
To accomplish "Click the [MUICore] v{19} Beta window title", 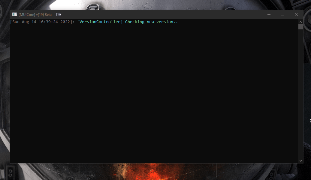I will tap(35, 15).
